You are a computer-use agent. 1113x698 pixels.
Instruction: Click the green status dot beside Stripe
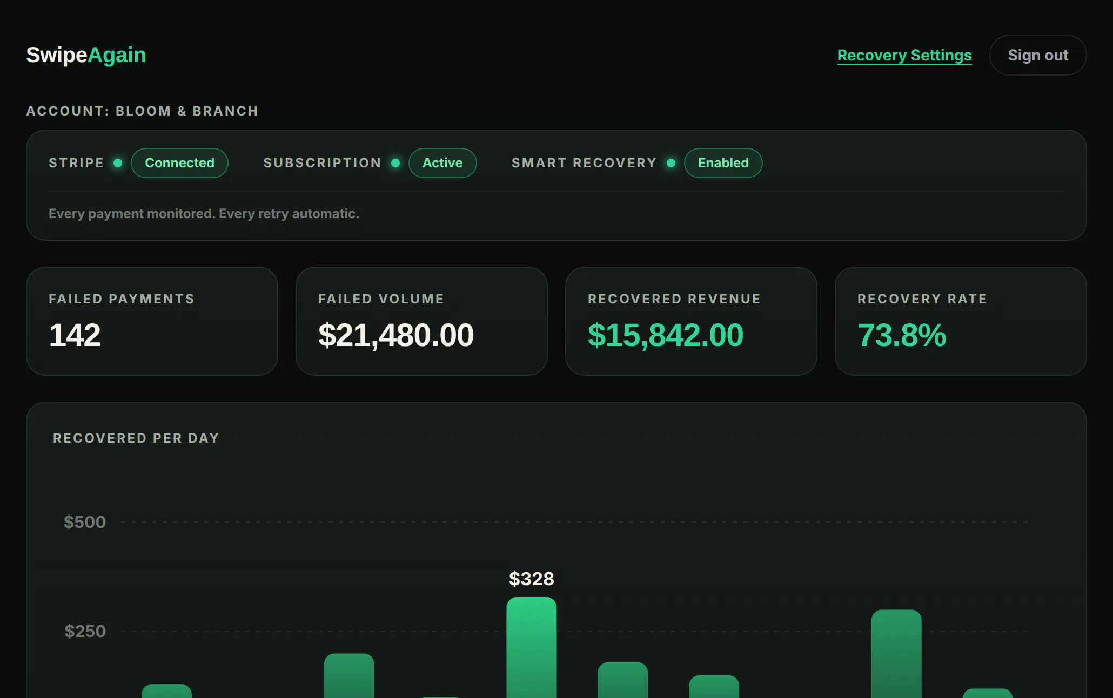click(118, 163)
